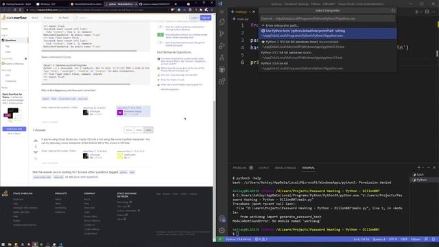Open the run button dropdown arrow
Screen dimensions: 439x247
[420, 12]
